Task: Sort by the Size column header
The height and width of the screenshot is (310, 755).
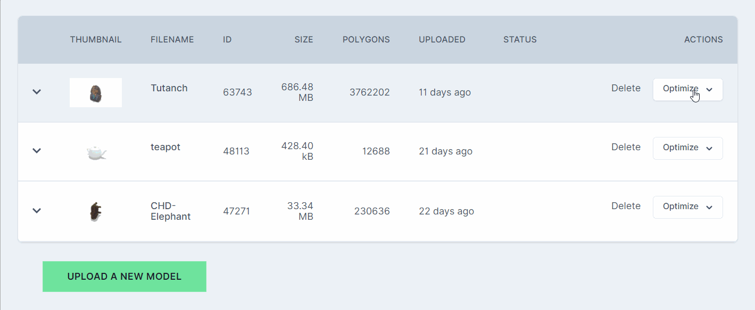Action: coord(304,40)
